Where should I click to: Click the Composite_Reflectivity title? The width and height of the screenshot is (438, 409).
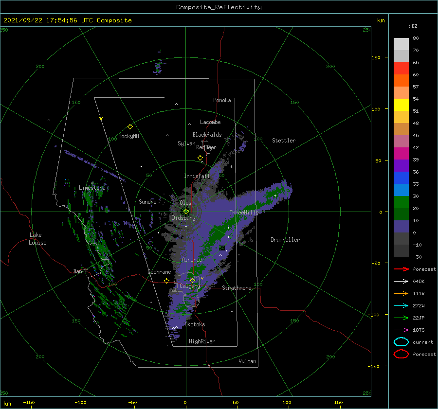tap(219, 7)
